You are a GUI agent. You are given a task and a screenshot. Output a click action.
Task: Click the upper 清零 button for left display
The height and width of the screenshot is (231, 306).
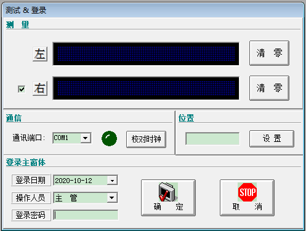[269, 53]
